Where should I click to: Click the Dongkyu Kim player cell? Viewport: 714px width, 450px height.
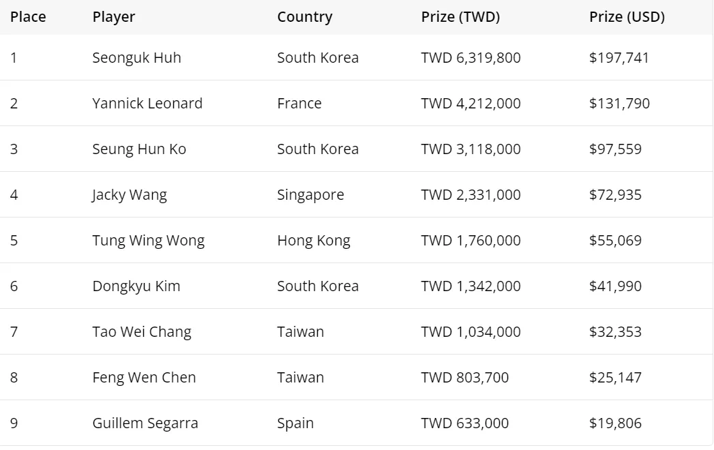point(136,286)
